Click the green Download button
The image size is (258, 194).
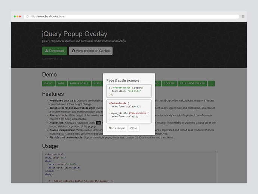coord(55,51)
